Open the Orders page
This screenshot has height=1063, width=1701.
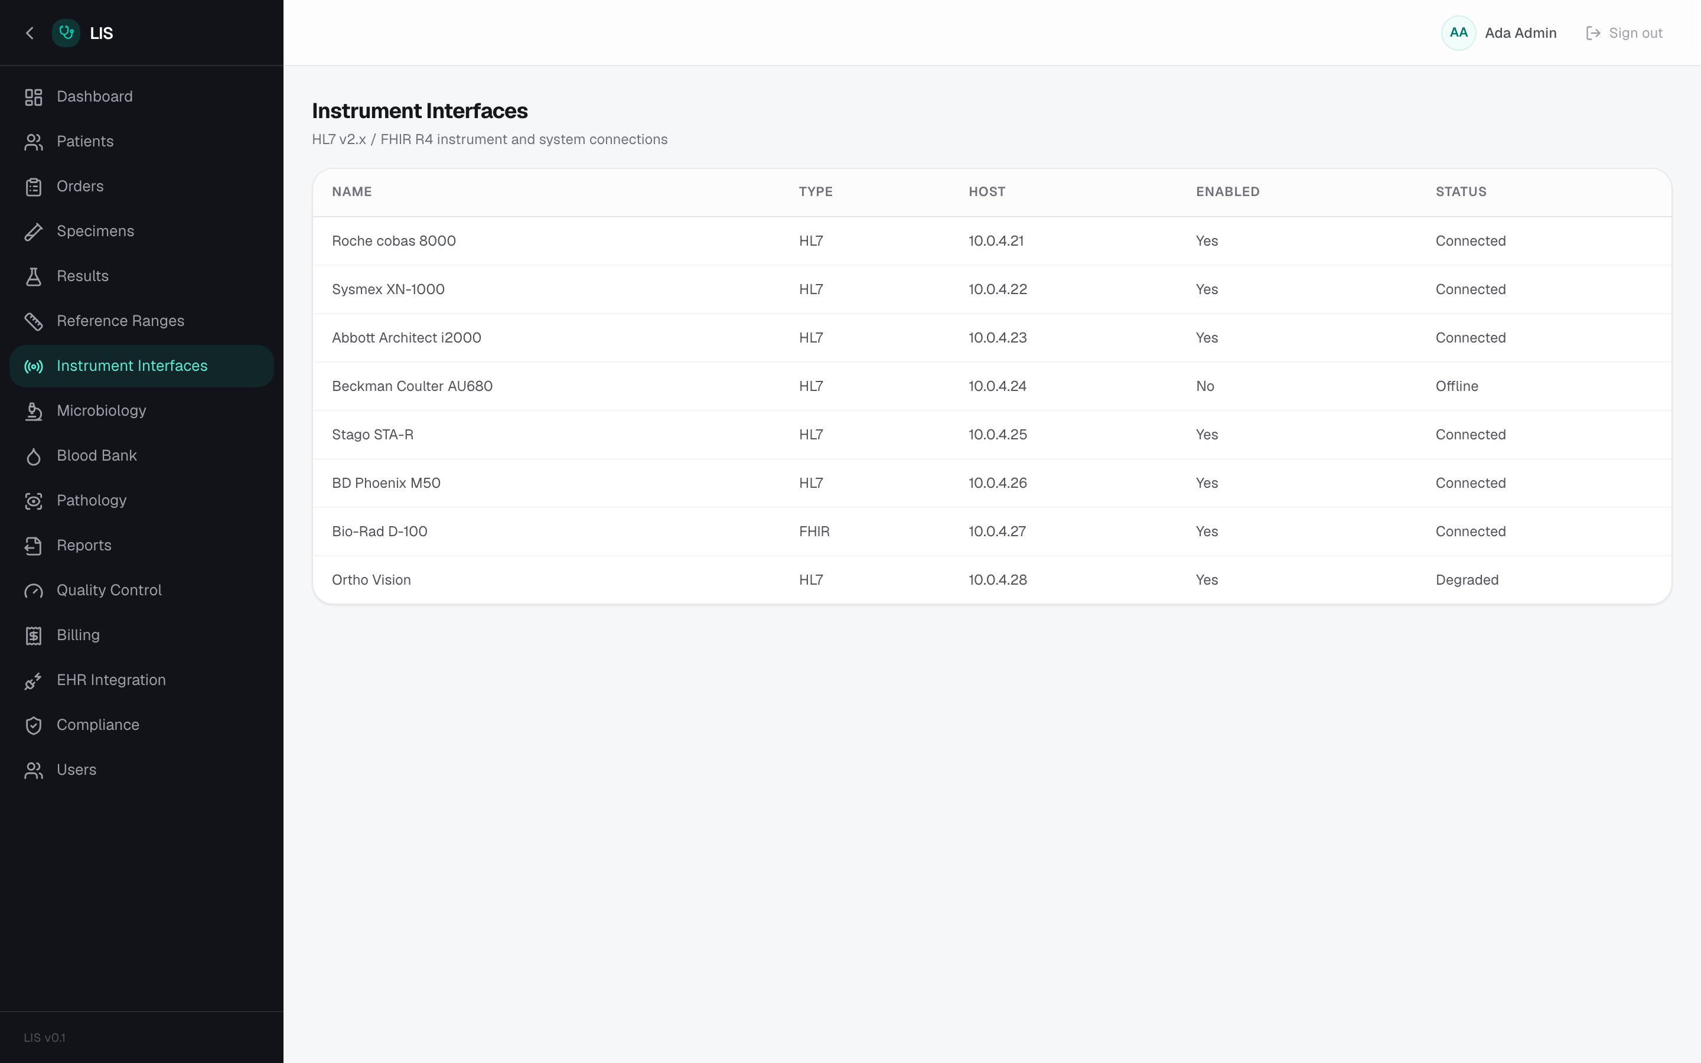click(141, 187)
